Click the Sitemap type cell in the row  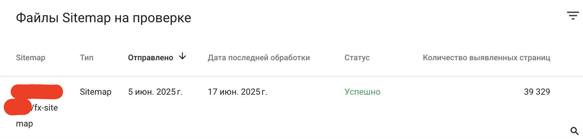96,92
